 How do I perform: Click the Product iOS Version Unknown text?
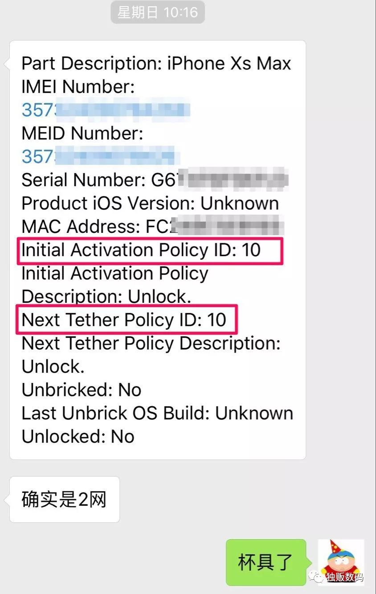tap(150, 203)
